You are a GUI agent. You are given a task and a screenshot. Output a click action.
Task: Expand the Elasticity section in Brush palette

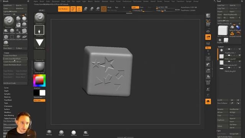click(x=7, y=97)
